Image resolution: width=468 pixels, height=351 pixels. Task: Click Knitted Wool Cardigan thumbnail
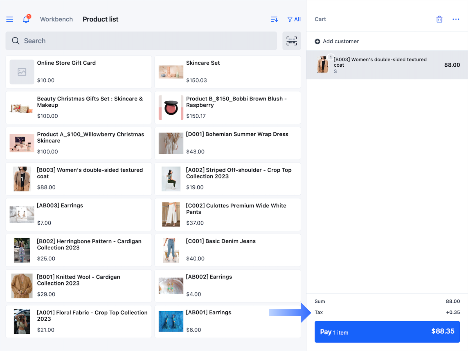[22, 286]
